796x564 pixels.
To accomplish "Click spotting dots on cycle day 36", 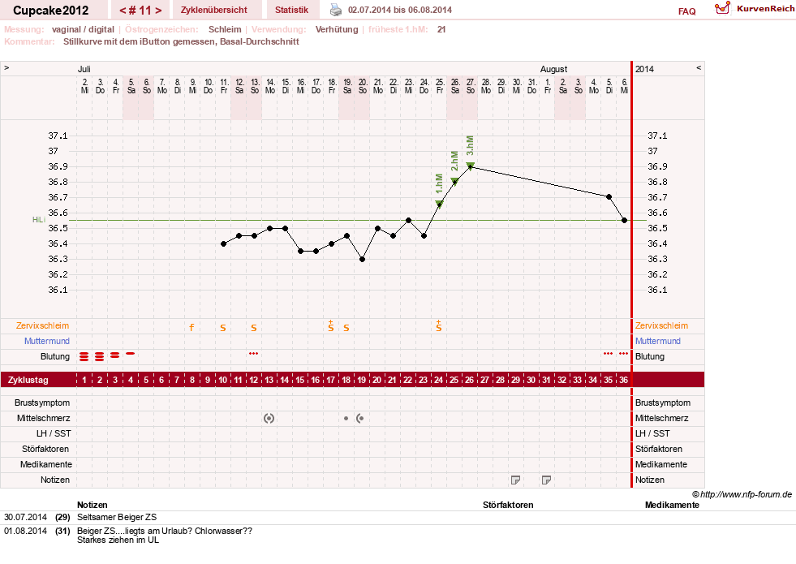I will [623, 353].
